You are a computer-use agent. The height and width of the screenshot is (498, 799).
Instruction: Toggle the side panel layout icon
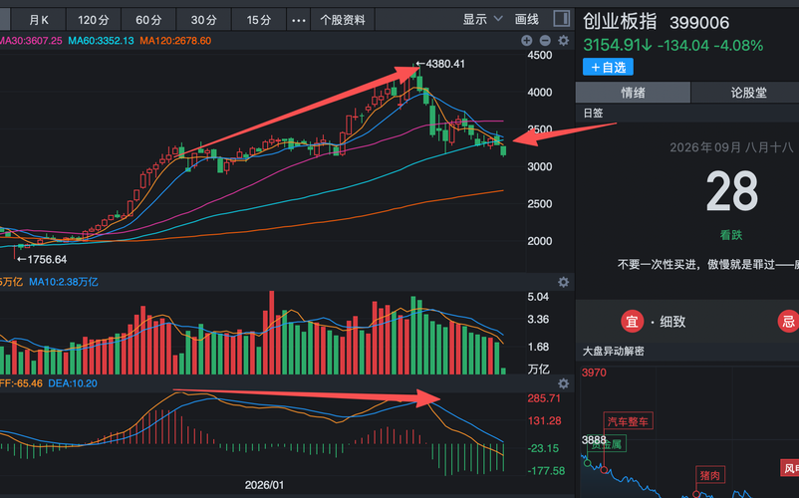562,19
